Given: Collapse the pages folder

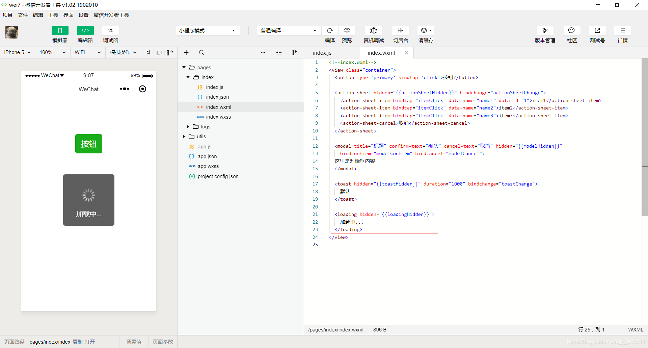Looking at the screenshot, I should [x=184, y=67].
